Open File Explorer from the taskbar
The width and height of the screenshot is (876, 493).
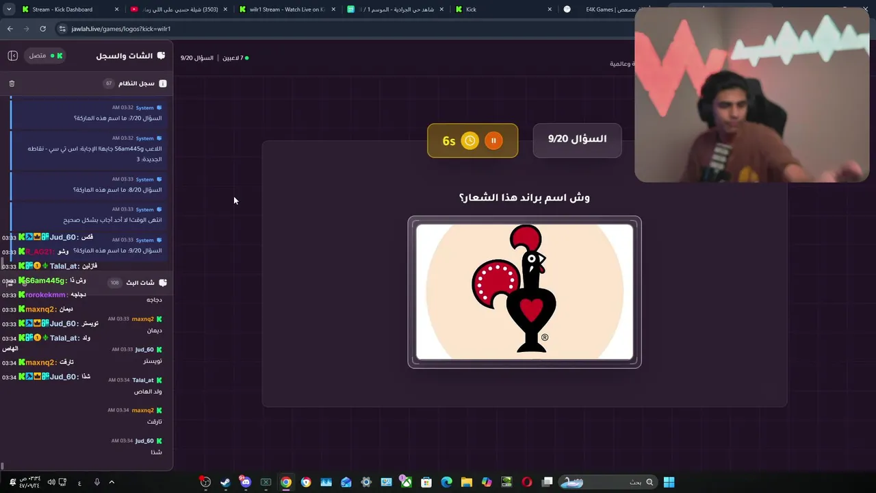[467, 482]
